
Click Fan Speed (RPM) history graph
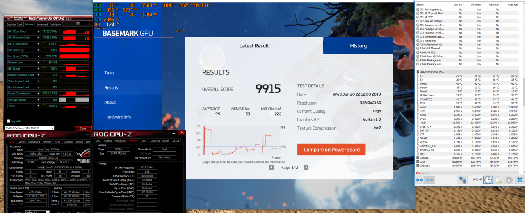coord(74,56)
